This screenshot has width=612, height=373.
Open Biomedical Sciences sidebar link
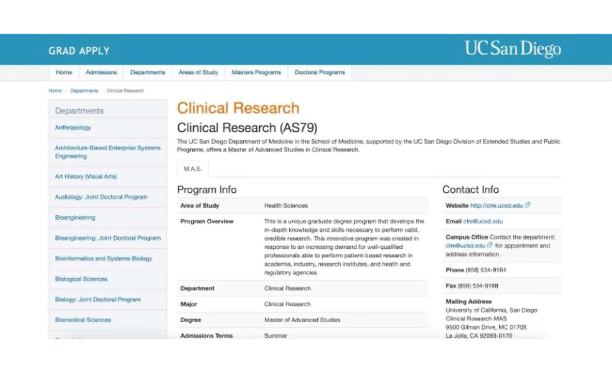83,320
